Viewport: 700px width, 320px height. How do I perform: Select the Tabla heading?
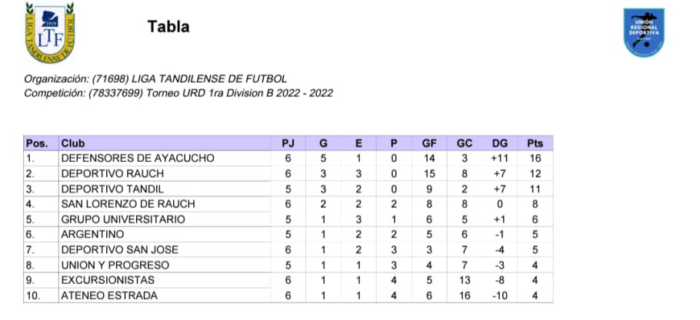[168, 27]
